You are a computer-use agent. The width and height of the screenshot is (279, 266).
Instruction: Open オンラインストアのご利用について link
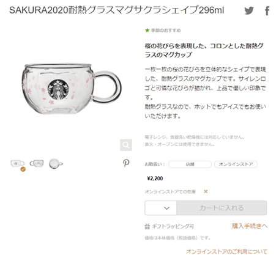tap(226, 251)
